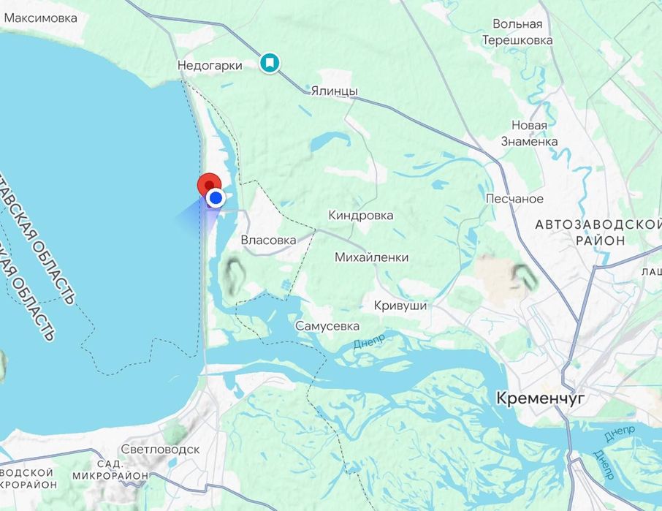Click the Светловодск city label
Image resolution: width=662 pixels, height=511 pixels.
click(x=161, y=450)
